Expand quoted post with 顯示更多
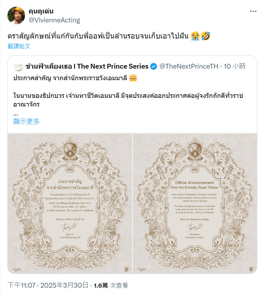Screen dimensions: 263x296 (26, 122)
